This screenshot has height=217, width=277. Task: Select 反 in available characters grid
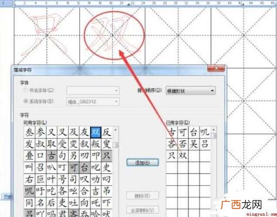[107, 132]
